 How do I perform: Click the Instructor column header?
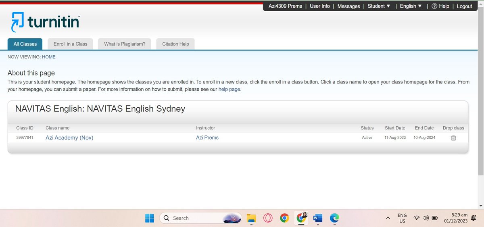coord(206,128)
